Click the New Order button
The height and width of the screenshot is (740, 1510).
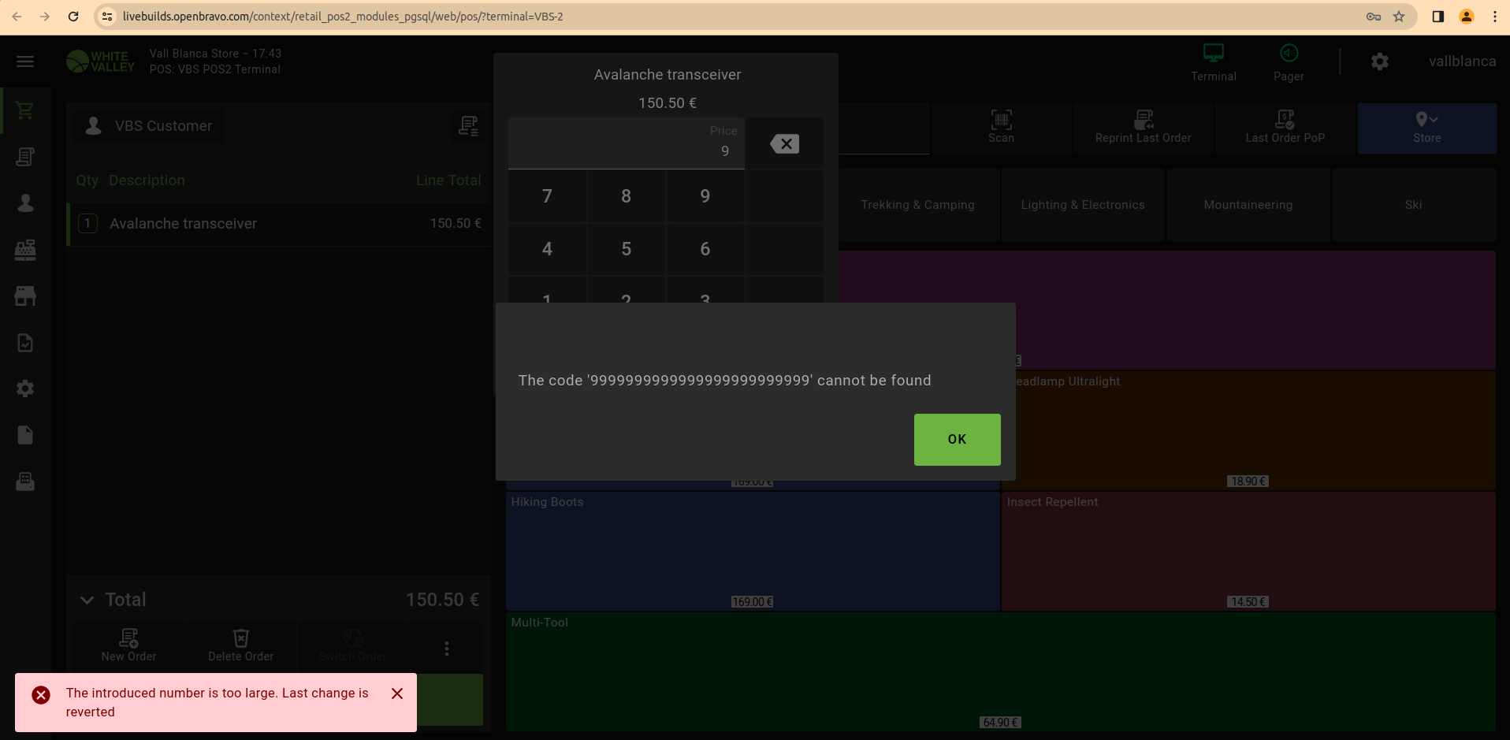(129, 645)
